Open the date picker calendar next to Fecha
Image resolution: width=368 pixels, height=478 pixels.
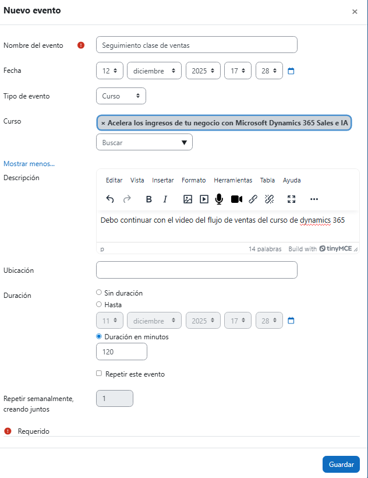[291, 71]
